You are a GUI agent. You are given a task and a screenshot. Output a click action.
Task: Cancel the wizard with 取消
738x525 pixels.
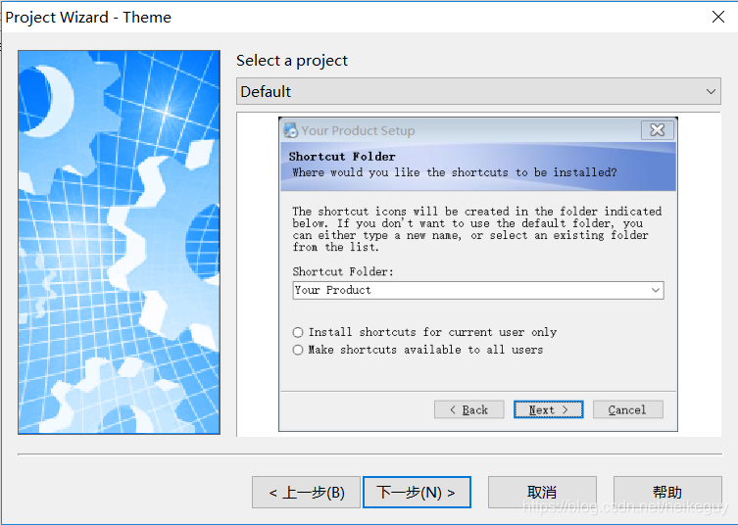pyautogui.click(x=542, y=493)
